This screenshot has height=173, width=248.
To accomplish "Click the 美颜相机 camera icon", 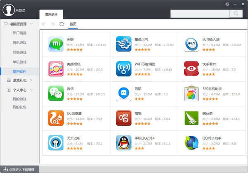I will coord(56,69).
